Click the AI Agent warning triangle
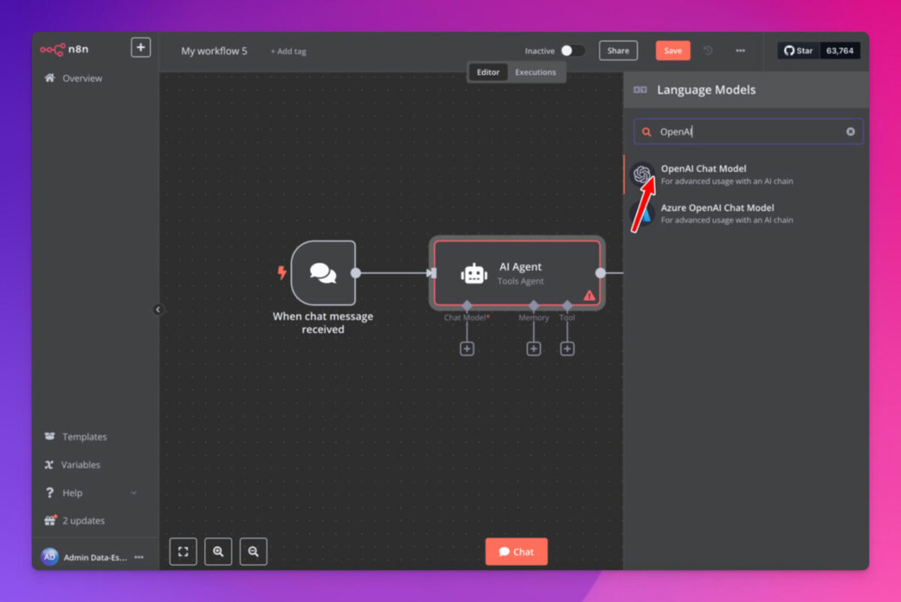Image resolution: width=901 pixels, height=602 pixels. [589, 296]
